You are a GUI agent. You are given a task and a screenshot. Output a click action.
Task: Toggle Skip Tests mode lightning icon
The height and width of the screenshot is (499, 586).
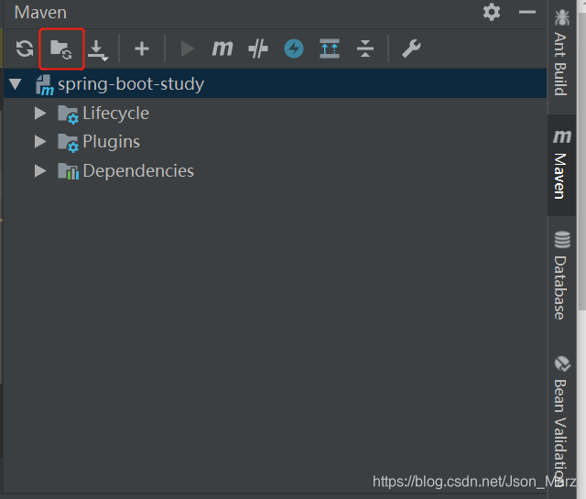[x=294, y=49]
